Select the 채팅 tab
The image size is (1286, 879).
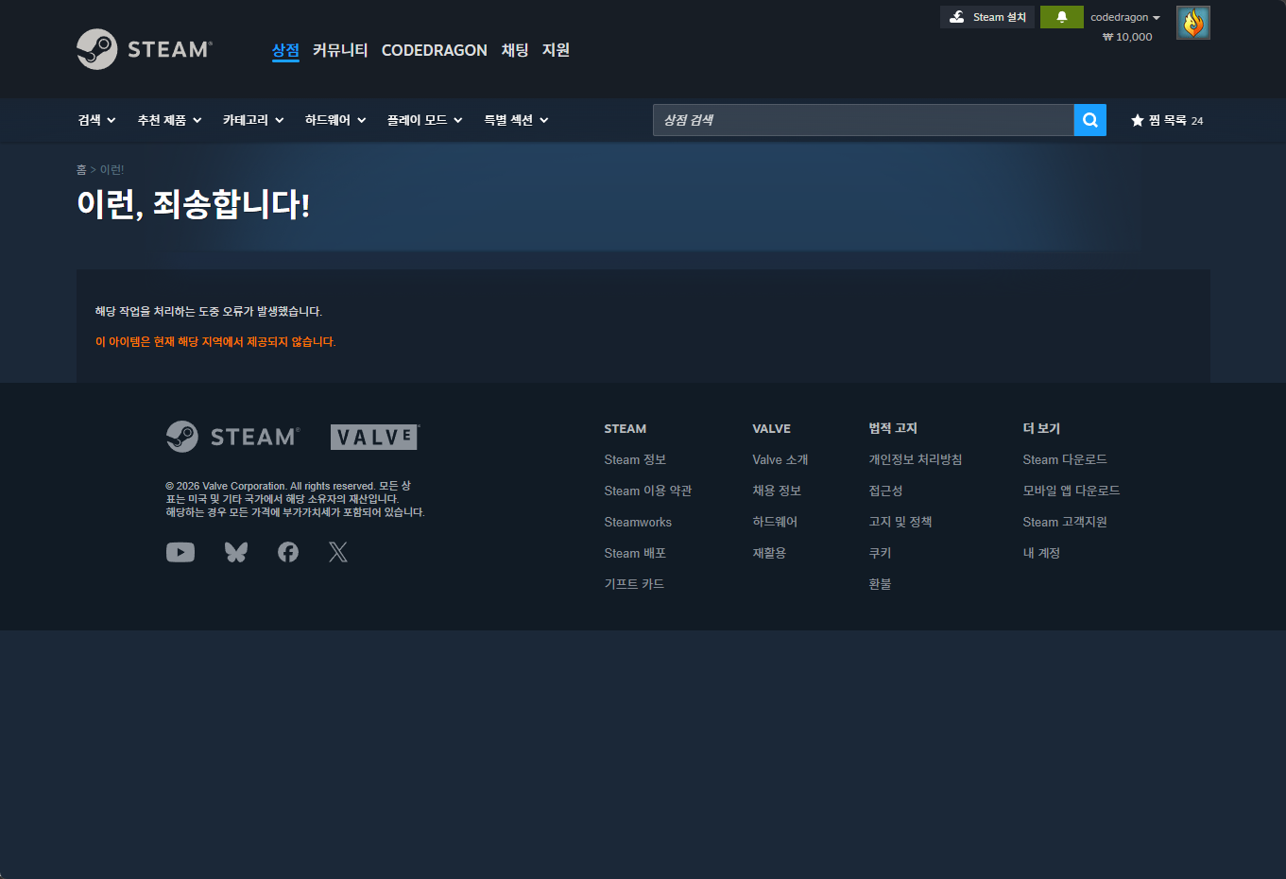pyautogui.click(x=515, y=50)
